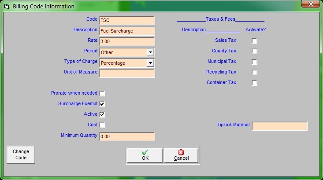Click the Municipal Tax label
The image size is (323, 180).
tap(222, 61)
